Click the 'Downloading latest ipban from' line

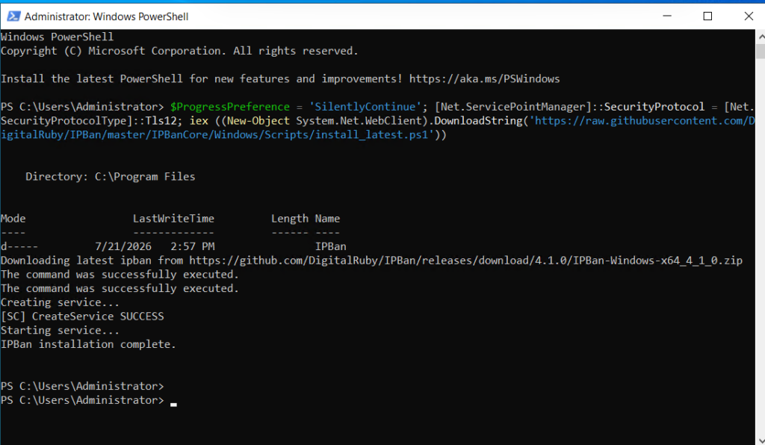(x=372, y=261)
